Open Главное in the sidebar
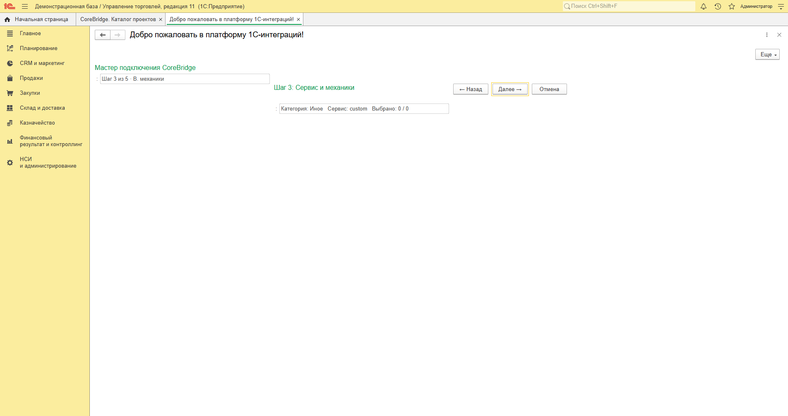Viewport: 788px width, 416px height. [45, 34]
